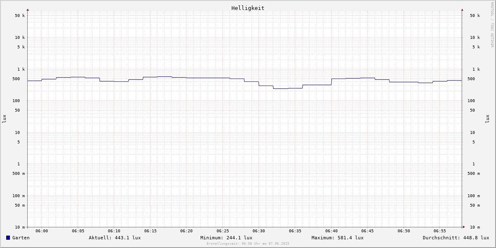Viewport: 496px width, 248px height.
Task: Click the Garten legend label
Action: (21, 238)
